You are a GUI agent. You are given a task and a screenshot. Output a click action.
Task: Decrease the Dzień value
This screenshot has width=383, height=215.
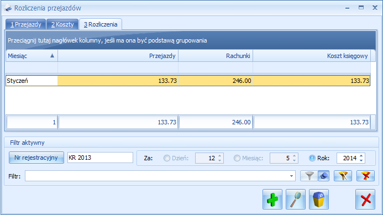[x=220, y=160]
